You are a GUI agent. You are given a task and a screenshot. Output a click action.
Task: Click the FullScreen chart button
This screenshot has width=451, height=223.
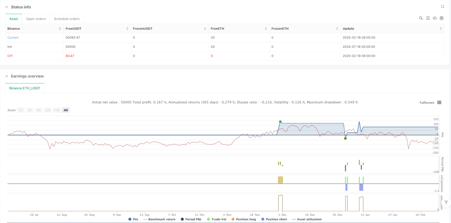[427, 102]
